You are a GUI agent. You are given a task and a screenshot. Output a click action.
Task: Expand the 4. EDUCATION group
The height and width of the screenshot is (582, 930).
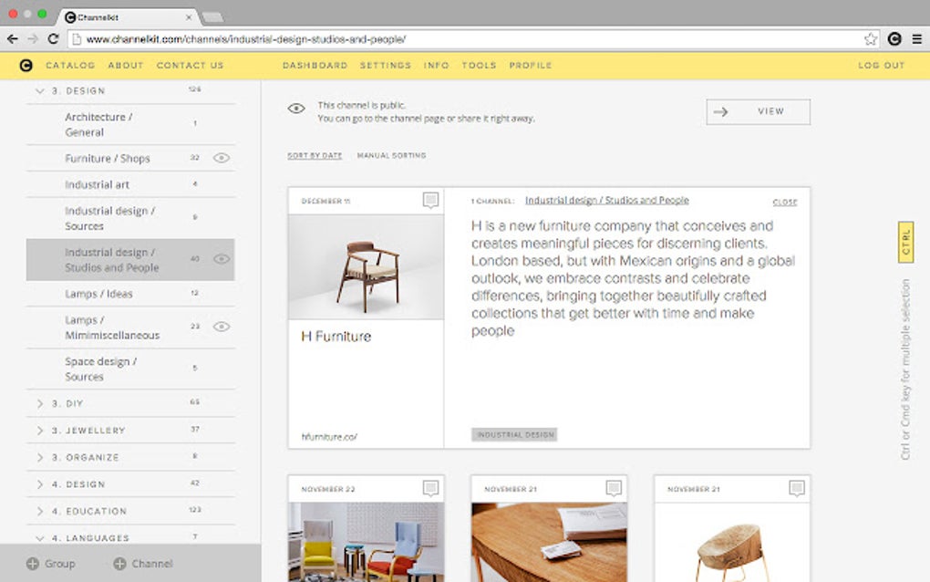[40, 511]
